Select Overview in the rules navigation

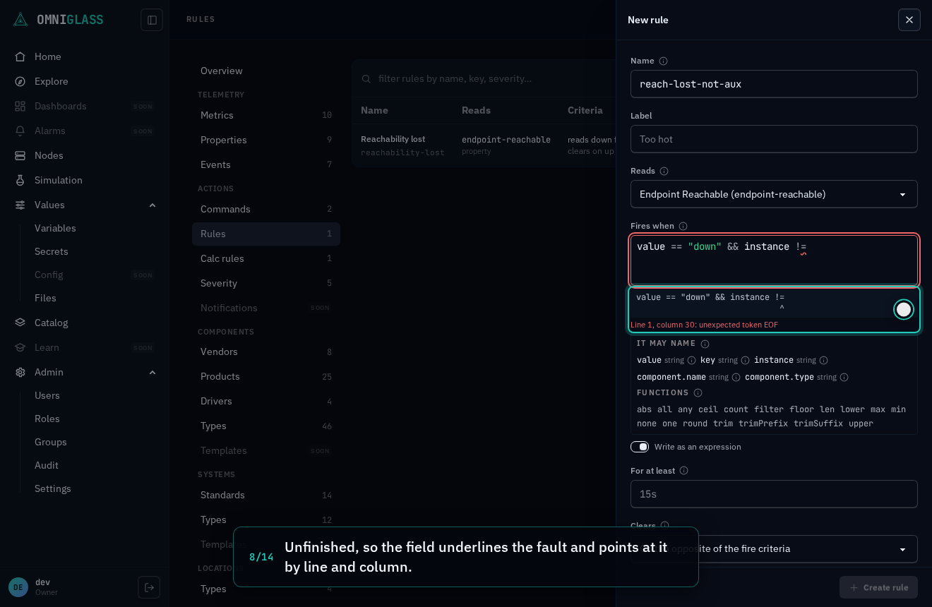tap(266, 71)
